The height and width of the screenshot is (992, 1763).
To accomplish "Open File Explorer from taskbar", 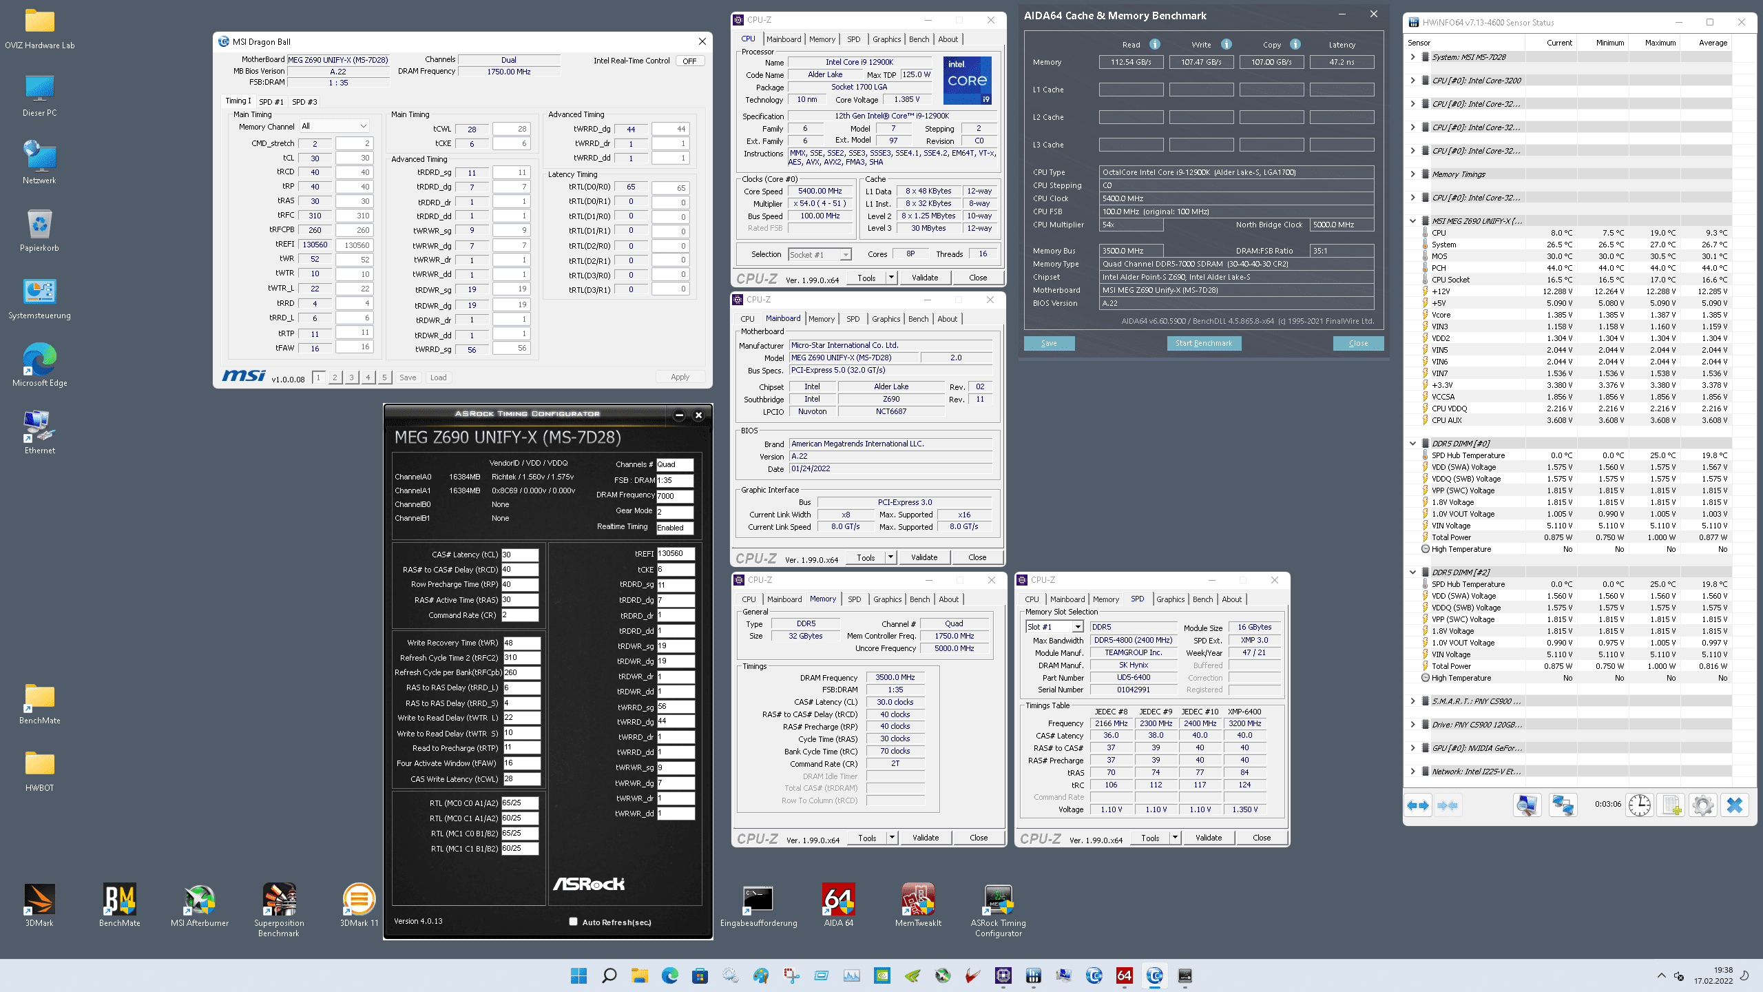I will (640, 975).
